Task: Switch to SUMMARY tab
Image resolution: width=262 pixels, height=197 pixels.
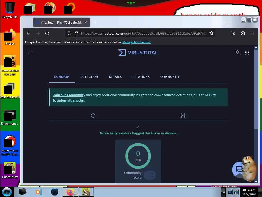Action: tap(62, 77)
